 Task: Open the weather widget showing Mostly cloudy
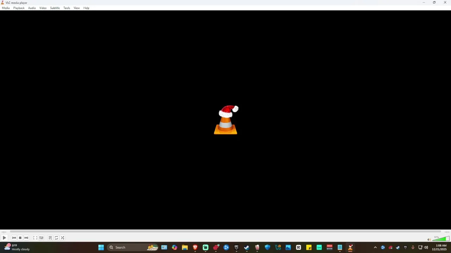pyautogui.click(x=17, y=247)
